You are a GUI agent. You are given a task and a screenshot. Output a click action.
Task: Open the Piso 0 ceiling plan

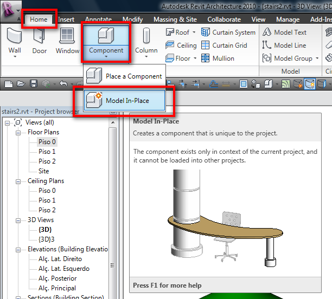[x=47, y=191]
